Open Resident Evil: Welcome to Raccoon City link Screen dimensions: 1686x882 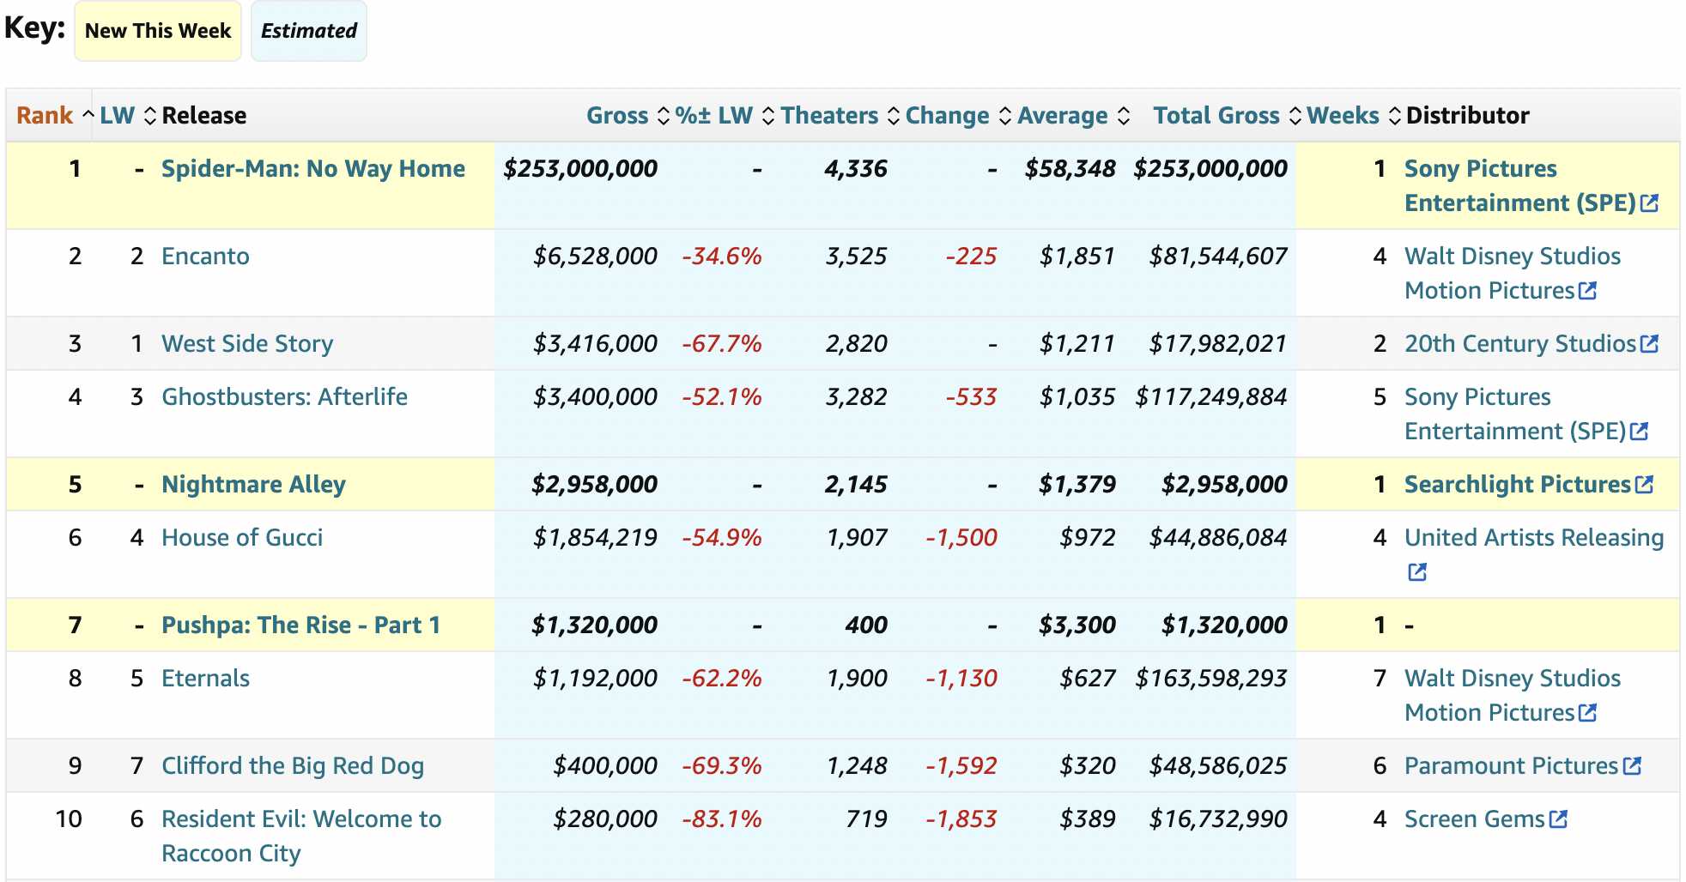301,837
